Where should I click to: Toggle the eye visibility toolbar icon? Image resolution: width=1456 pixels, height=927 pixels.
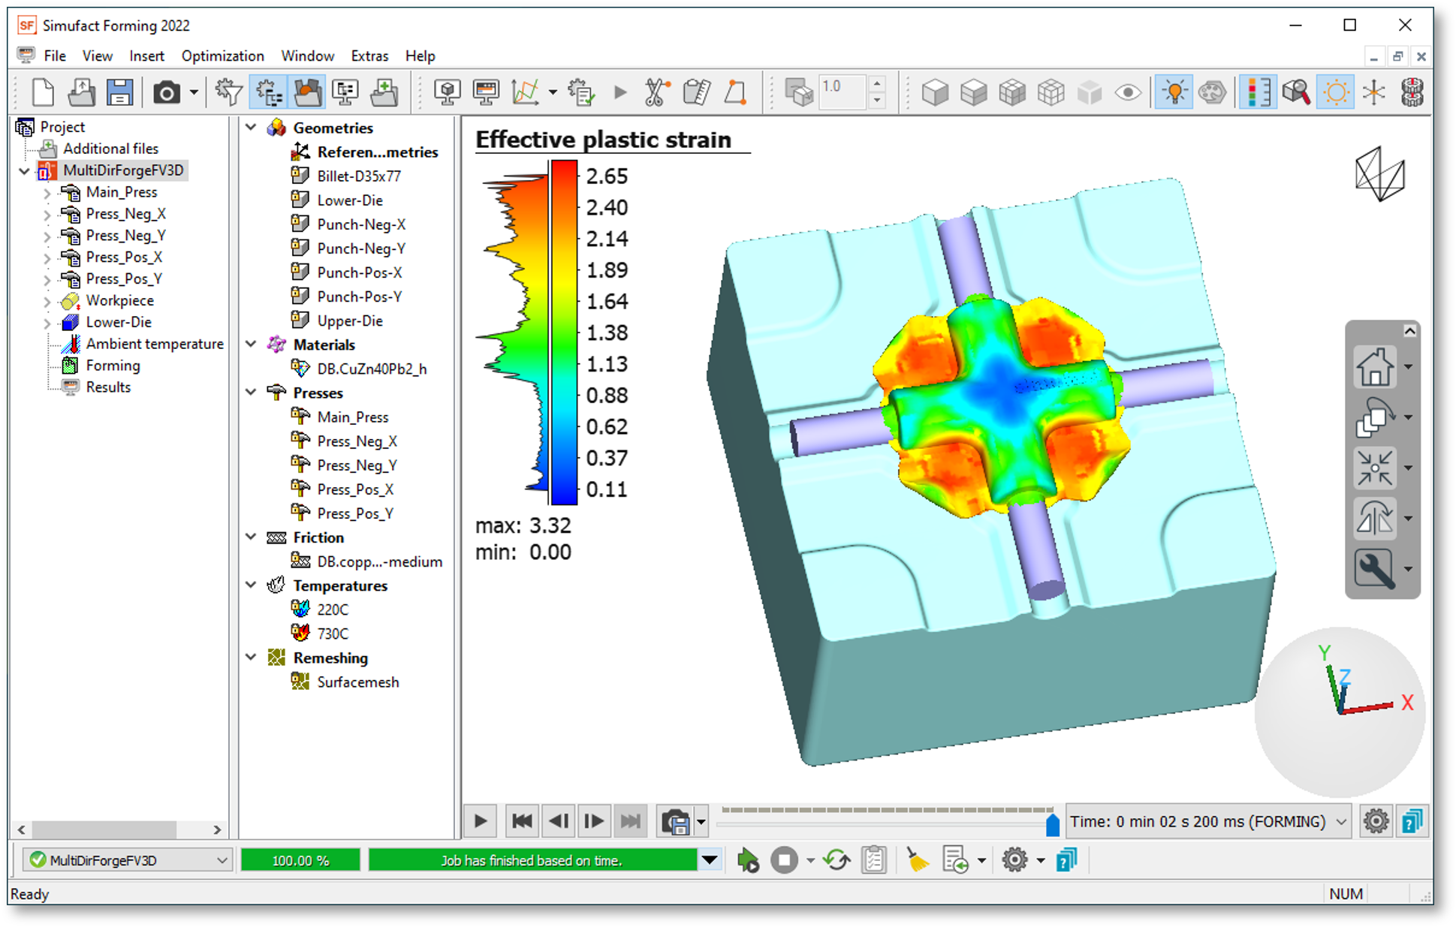pos(1127,93)
